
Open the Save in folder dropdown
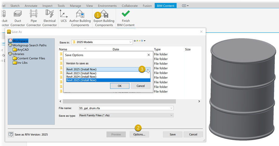point(131,42)
